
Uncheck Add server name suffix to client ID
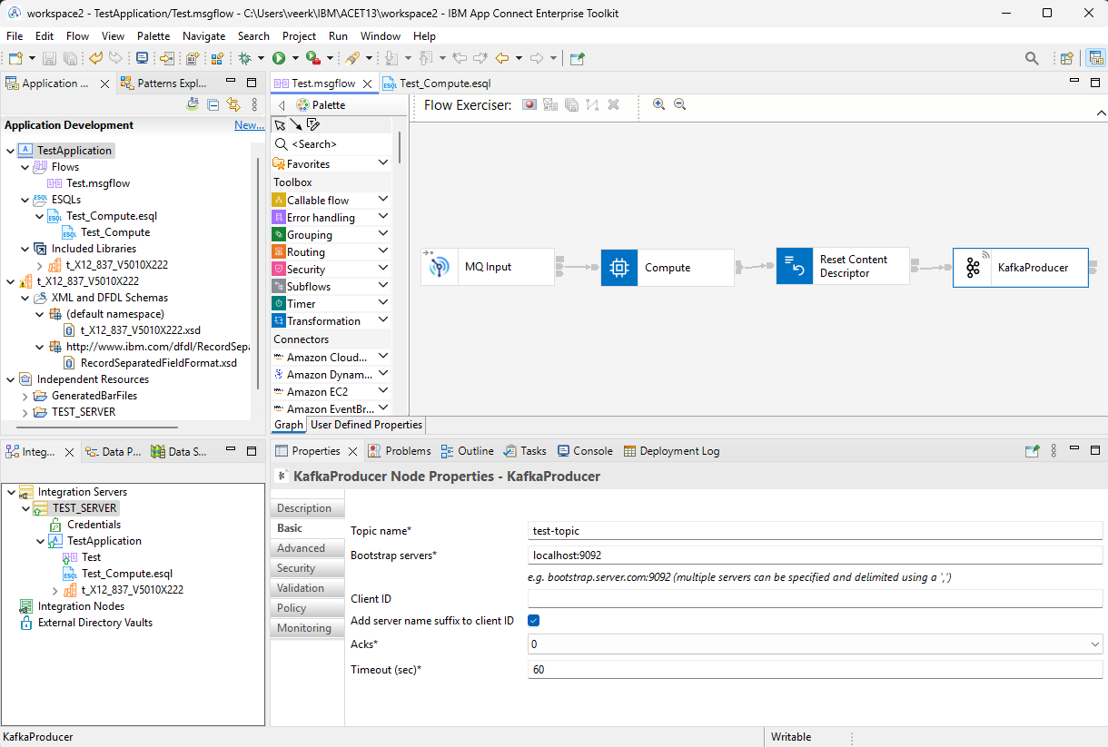coord(534,621)
